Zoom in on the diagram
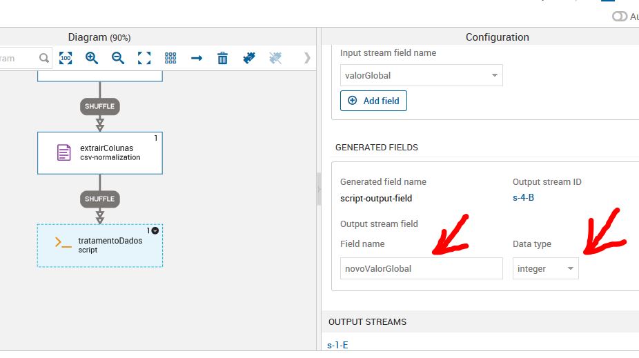The width and height of the screenshot is (639, 358). tap(92, 58)
